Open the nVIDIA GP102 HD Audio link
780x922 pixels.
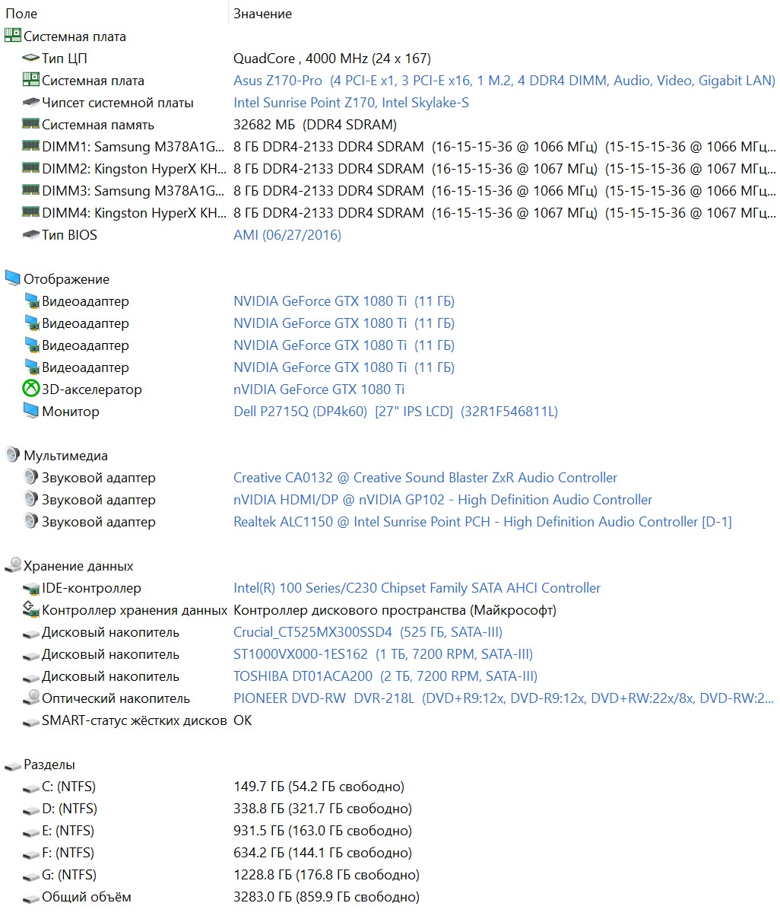(442, 499)
